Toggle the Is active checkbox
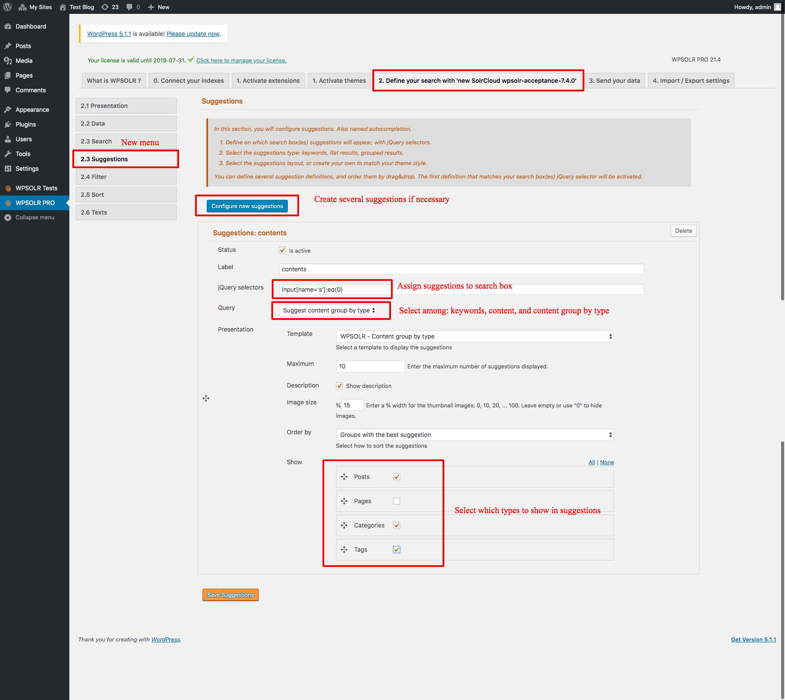Viewport: 785px width, 700px height. pyautogui.click(x=282, y=250)
